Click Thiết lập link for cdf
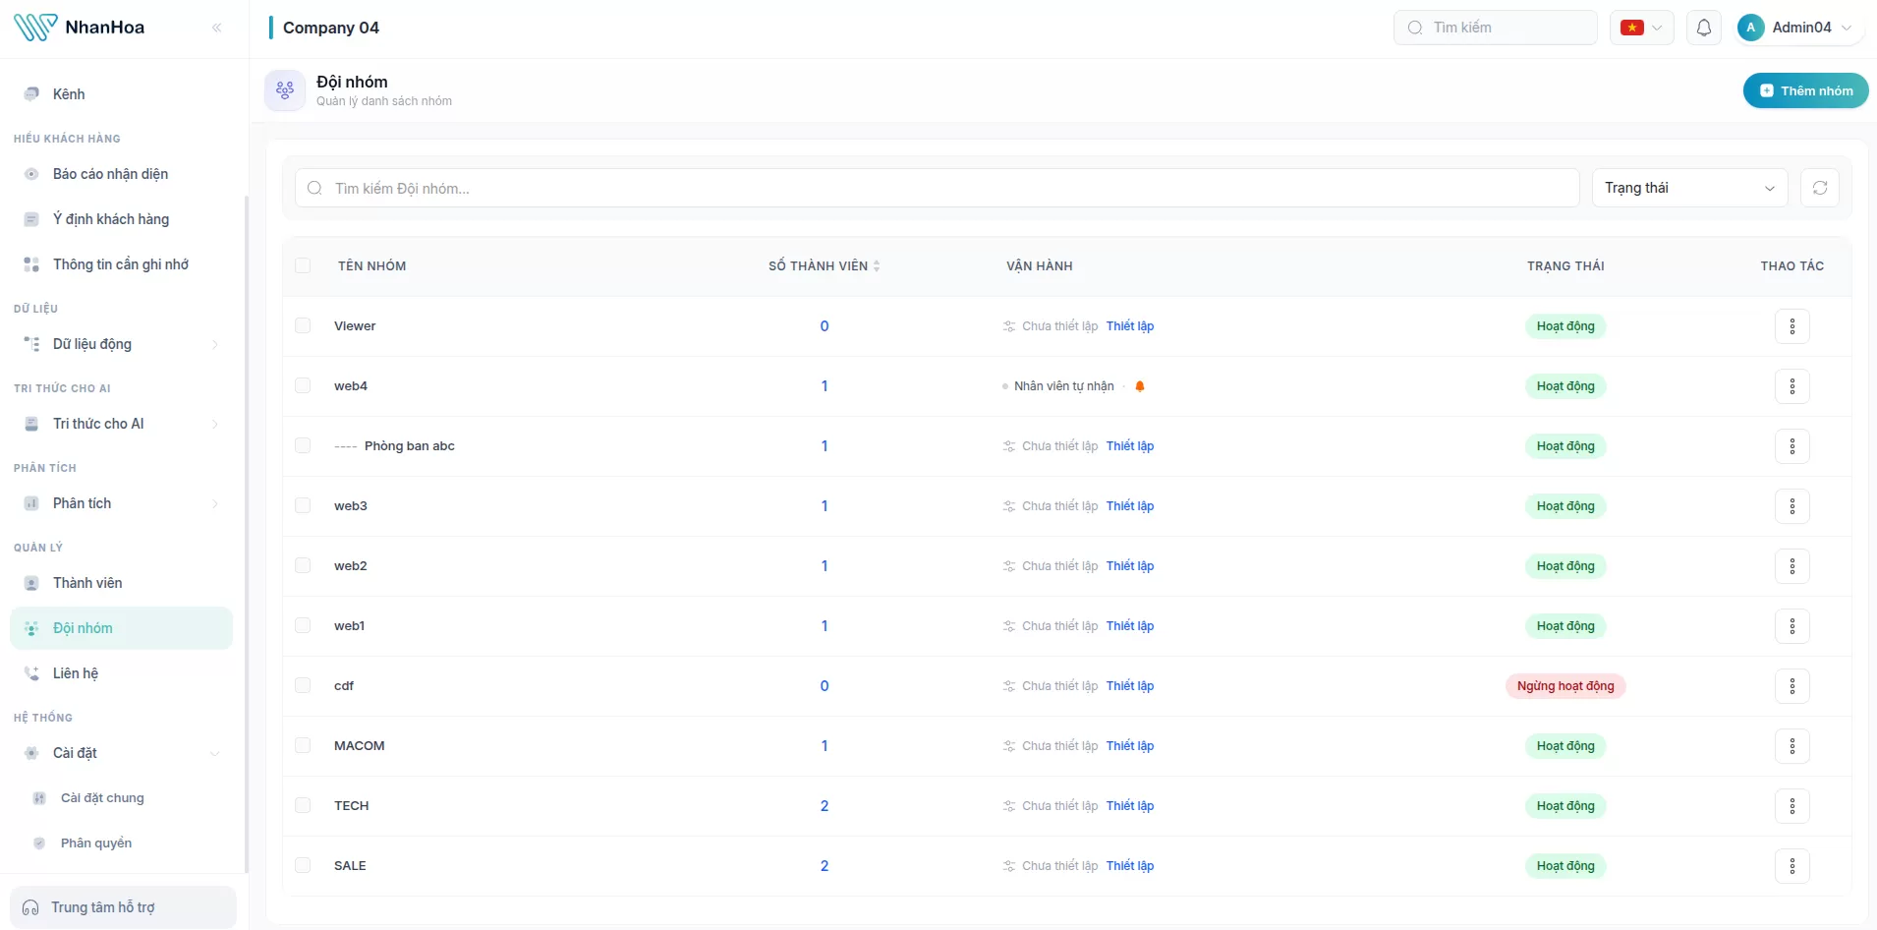Viewport: 1877px width, 930px height. (x=1130, y=686)
